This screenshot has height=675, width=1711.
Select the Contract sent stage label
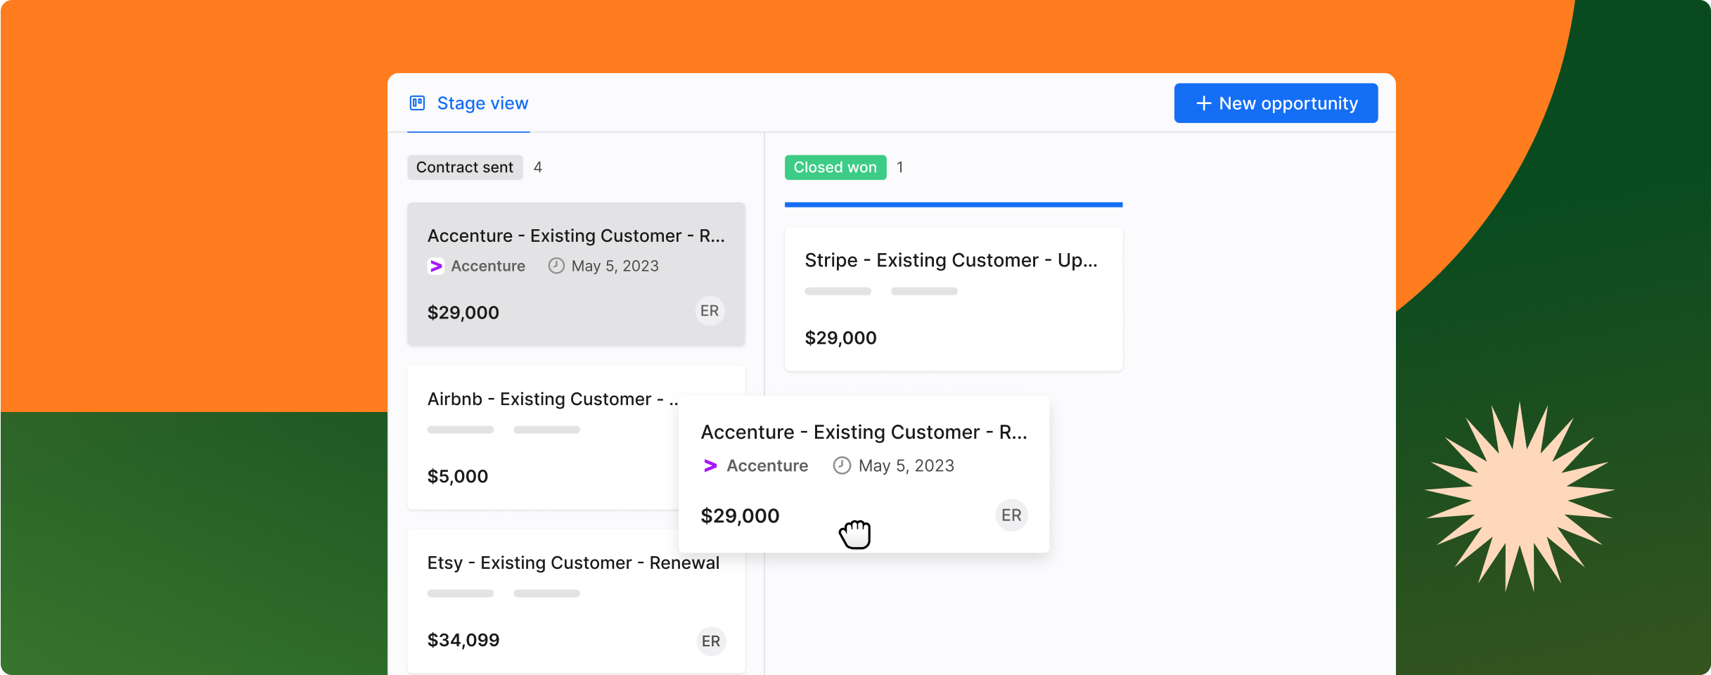coord(465,167)
